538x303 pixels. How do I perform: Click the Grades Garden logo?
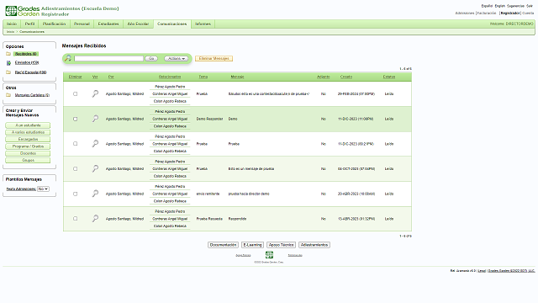tap(23, 11)
